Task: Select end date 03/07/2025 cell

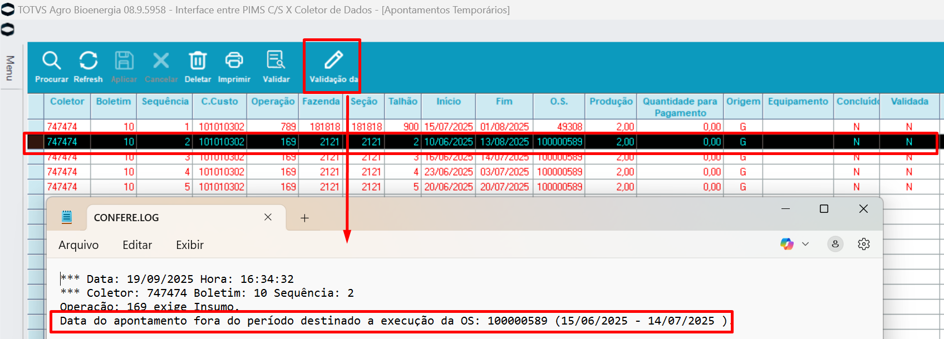Action: pos(504,172)
